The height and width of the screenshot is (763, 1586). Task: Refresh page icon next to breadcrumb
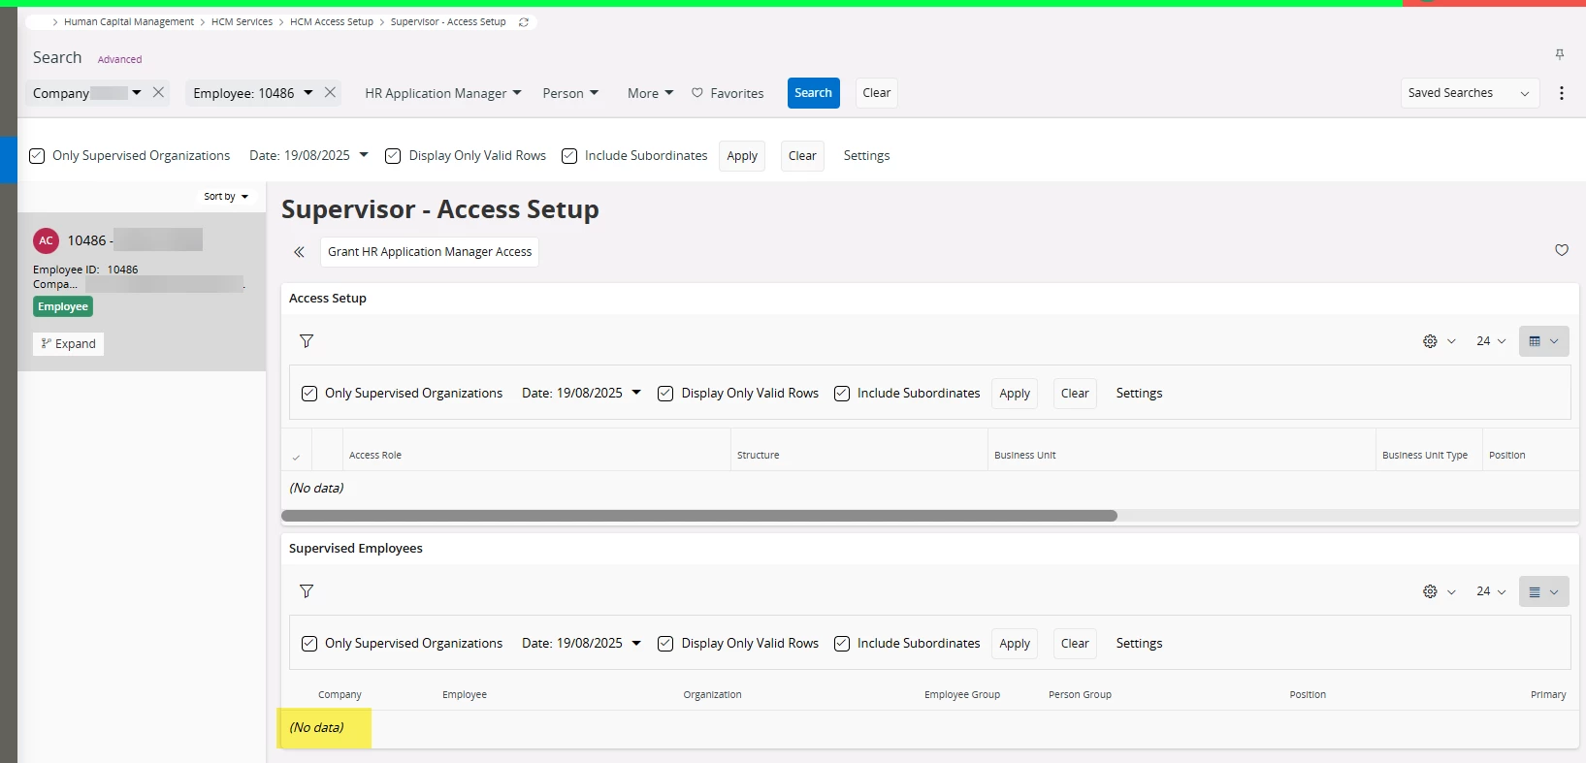point(524,22)
